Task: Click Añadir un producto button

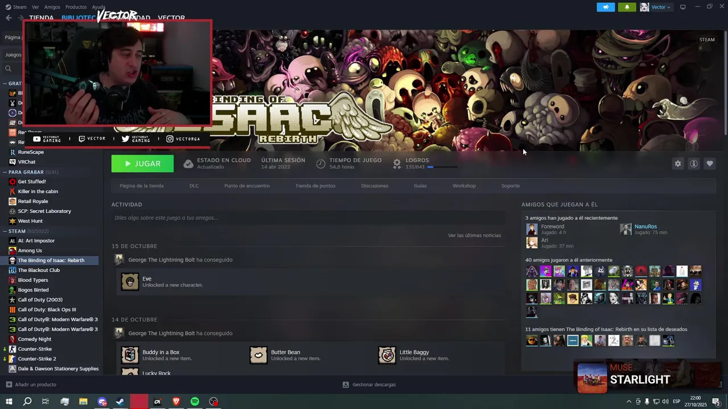Action: pyautogui.click(x=31, y=385)
